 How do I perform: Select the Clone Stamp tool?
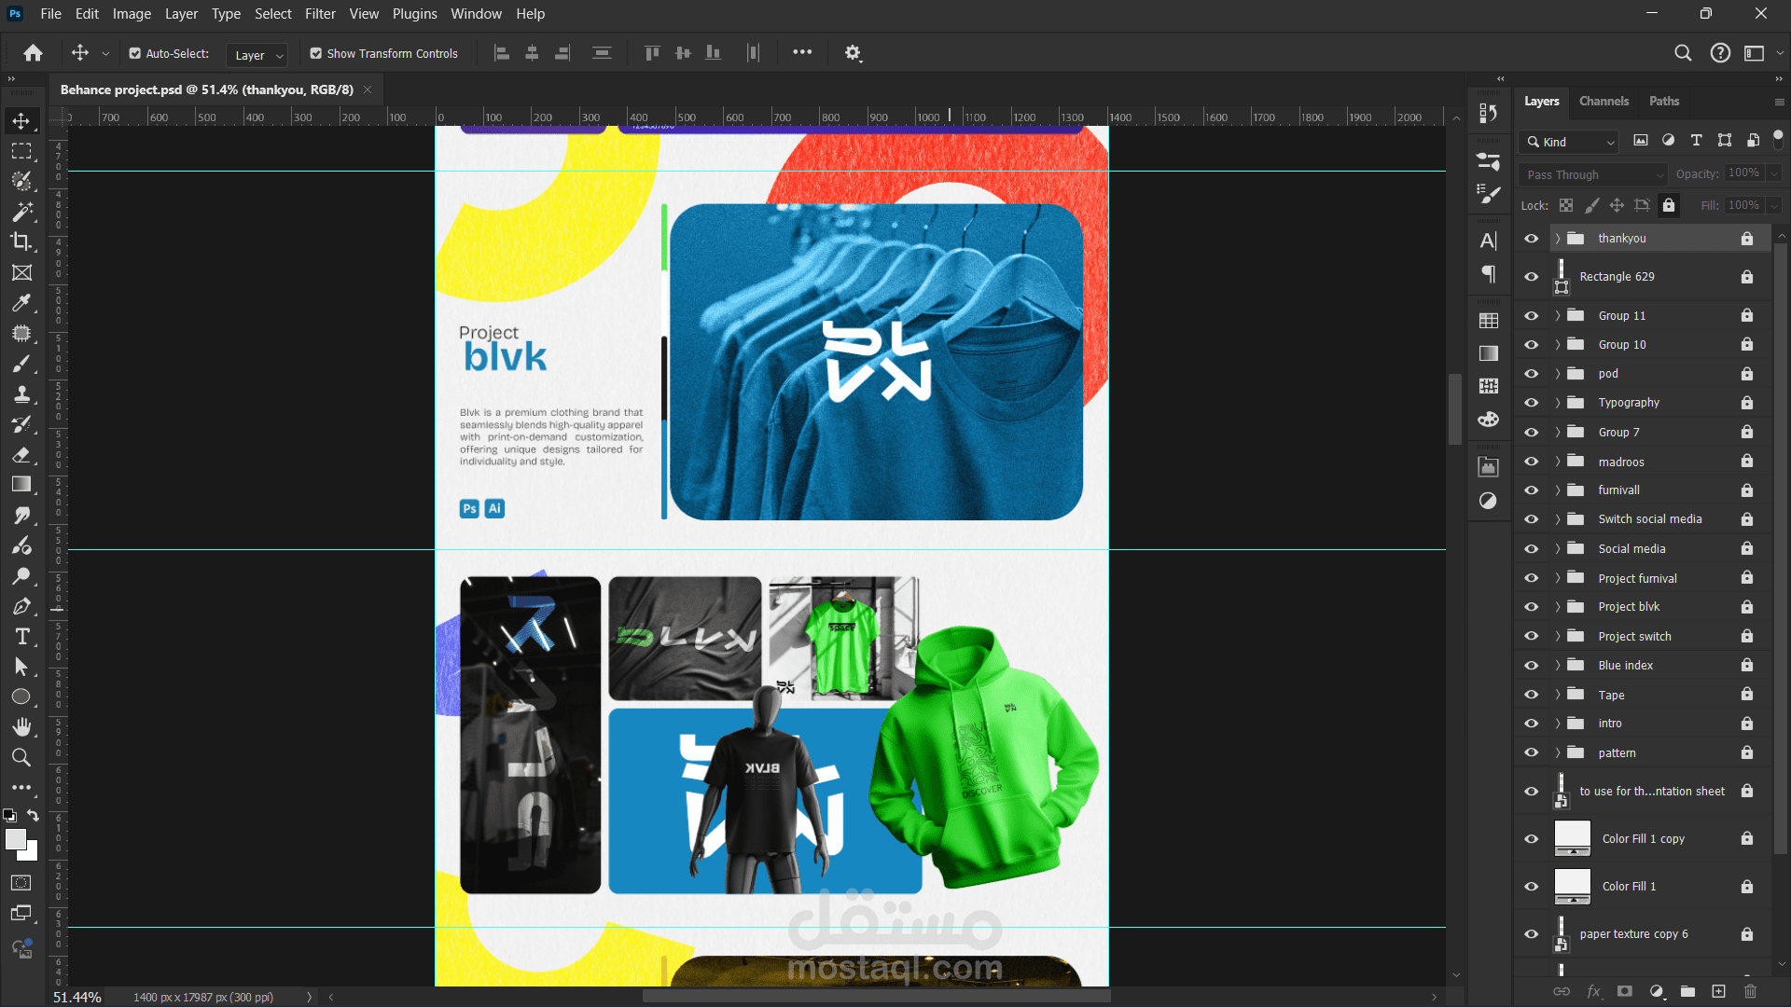(21, 393)
